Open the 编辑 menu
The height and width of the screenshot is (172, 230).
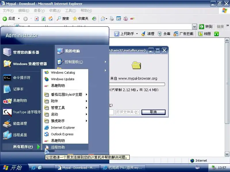pos(24,11)
